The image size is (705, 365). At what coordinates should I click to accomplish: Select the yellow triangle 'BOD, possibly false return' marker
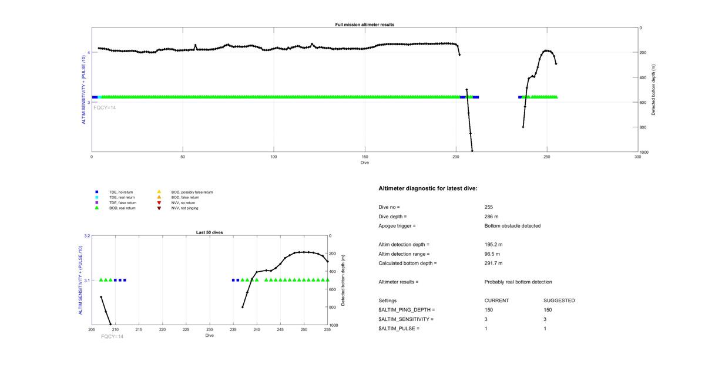159,192
